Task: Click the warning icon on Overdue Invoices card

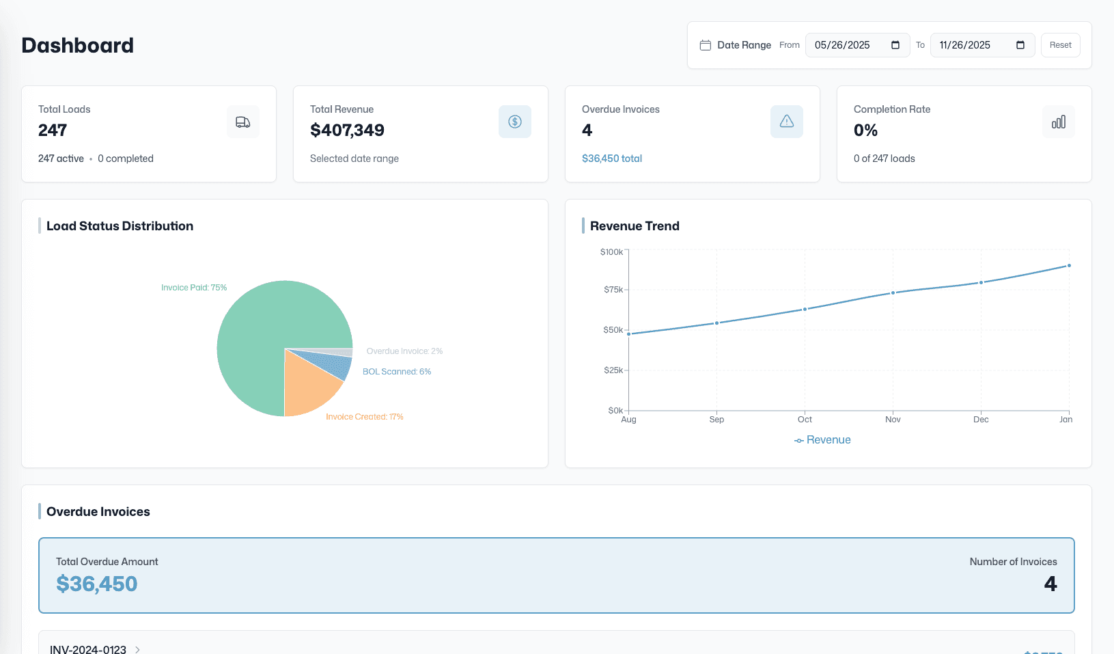Action: (x=786, y=122)
